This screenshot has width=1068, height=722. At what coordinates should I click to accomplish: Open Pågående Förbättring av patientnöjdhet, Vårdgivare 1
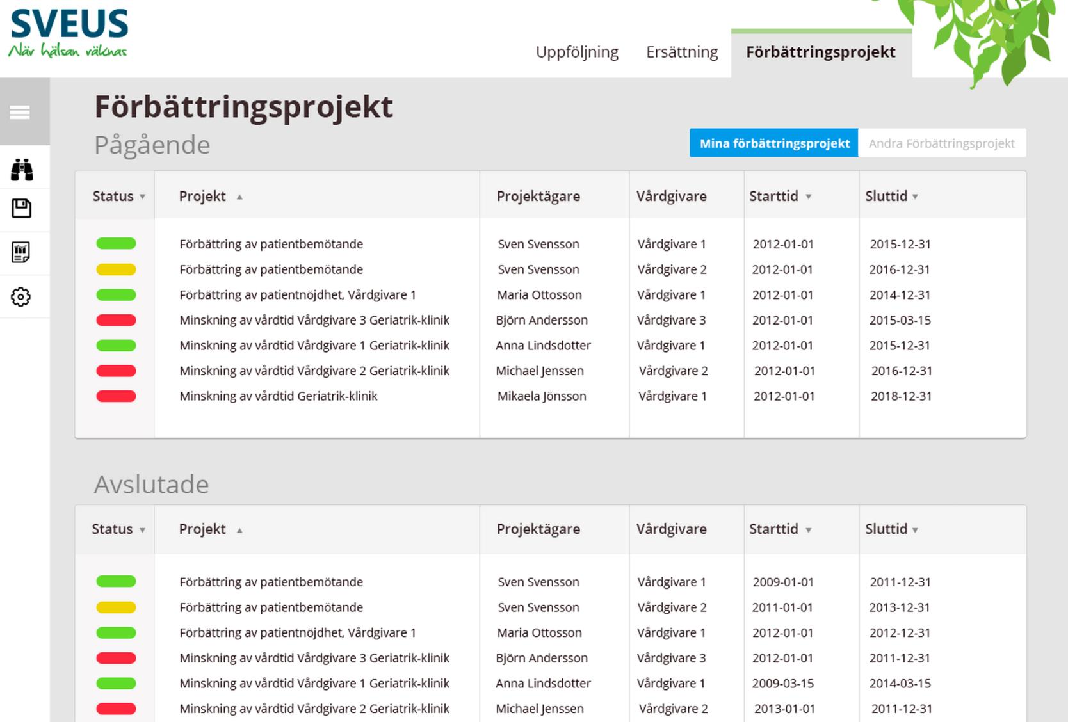pos(298,295)
